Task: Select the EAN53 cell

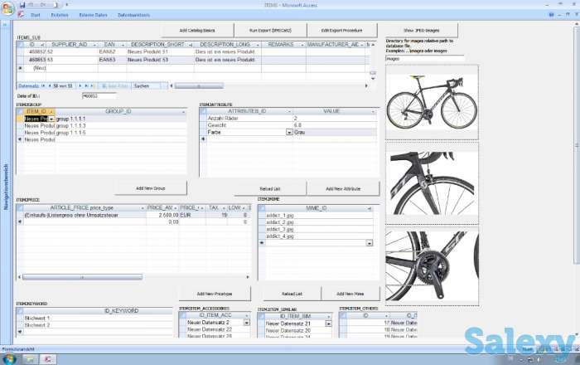Action: pos(112,60)
